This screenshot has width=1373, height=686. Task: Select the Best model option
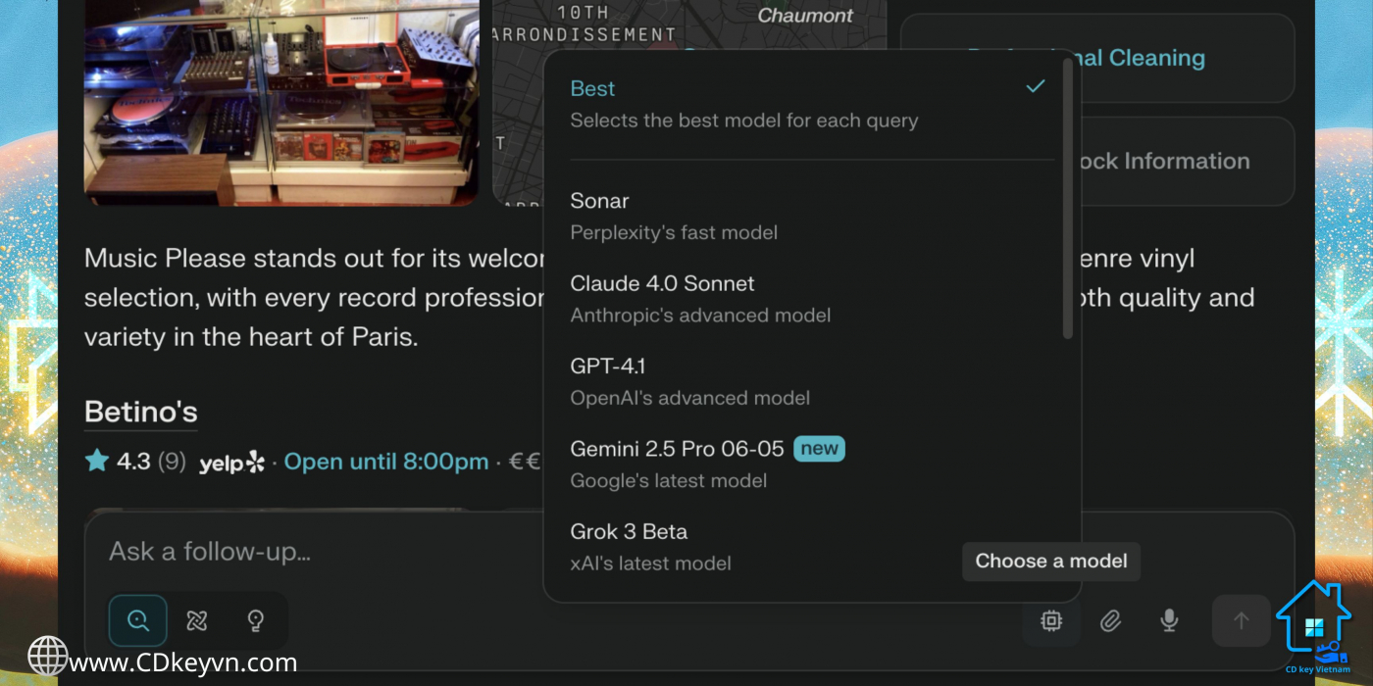pyautogui.click(x=810, y=104)
